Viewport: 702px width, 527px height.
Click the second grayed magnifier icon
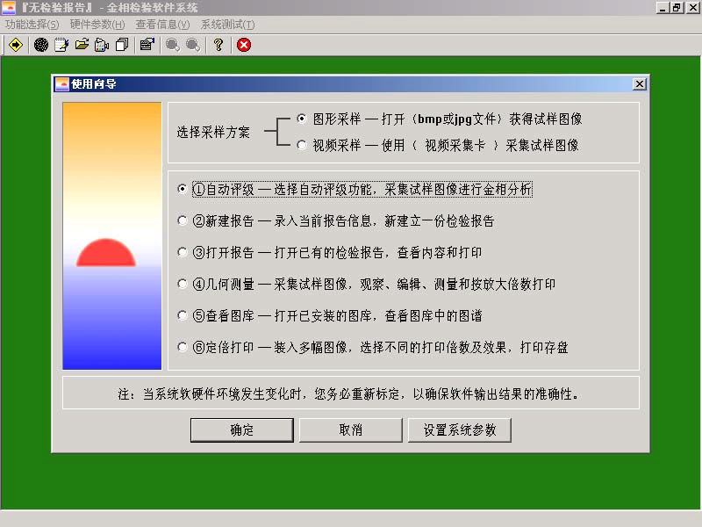coord(193,45)
